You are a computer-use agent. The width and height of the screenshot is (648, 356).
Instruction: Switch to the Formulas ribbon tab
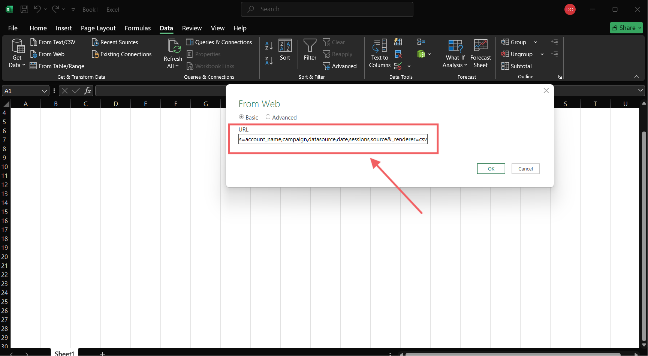(x=138, y=28)
